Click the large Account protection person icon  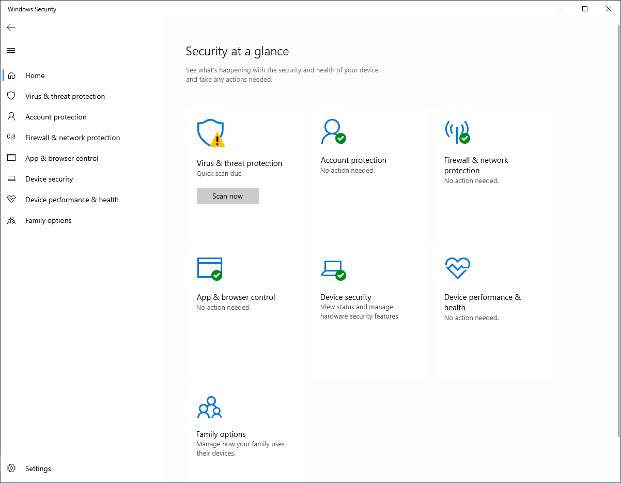point(333,131)
